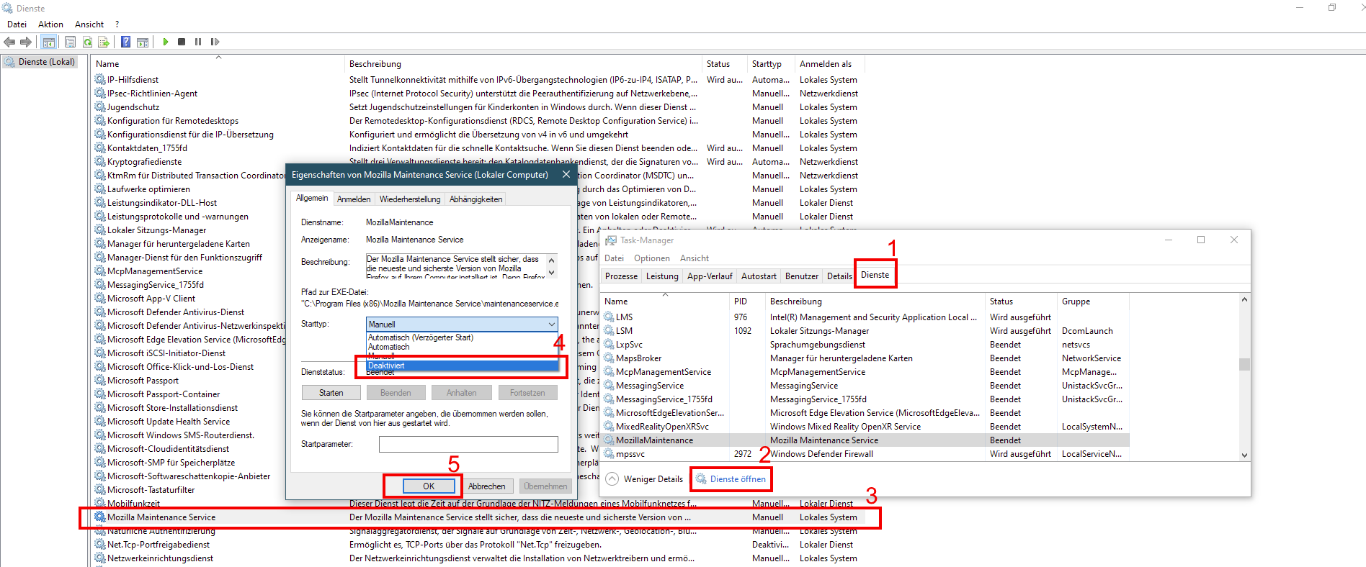Switch to the Wiederherstellung tab

[x=409, y=199]
